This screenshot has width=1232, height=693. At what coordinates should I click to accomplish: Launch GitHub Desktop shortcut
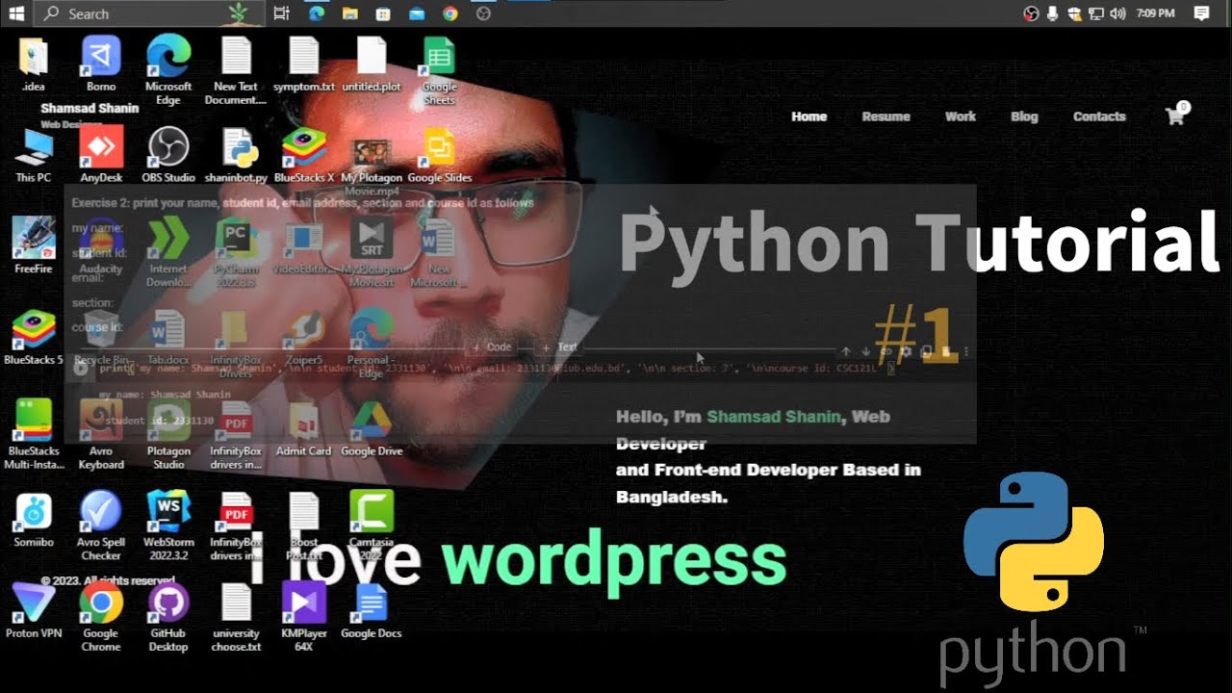point(168,616)
